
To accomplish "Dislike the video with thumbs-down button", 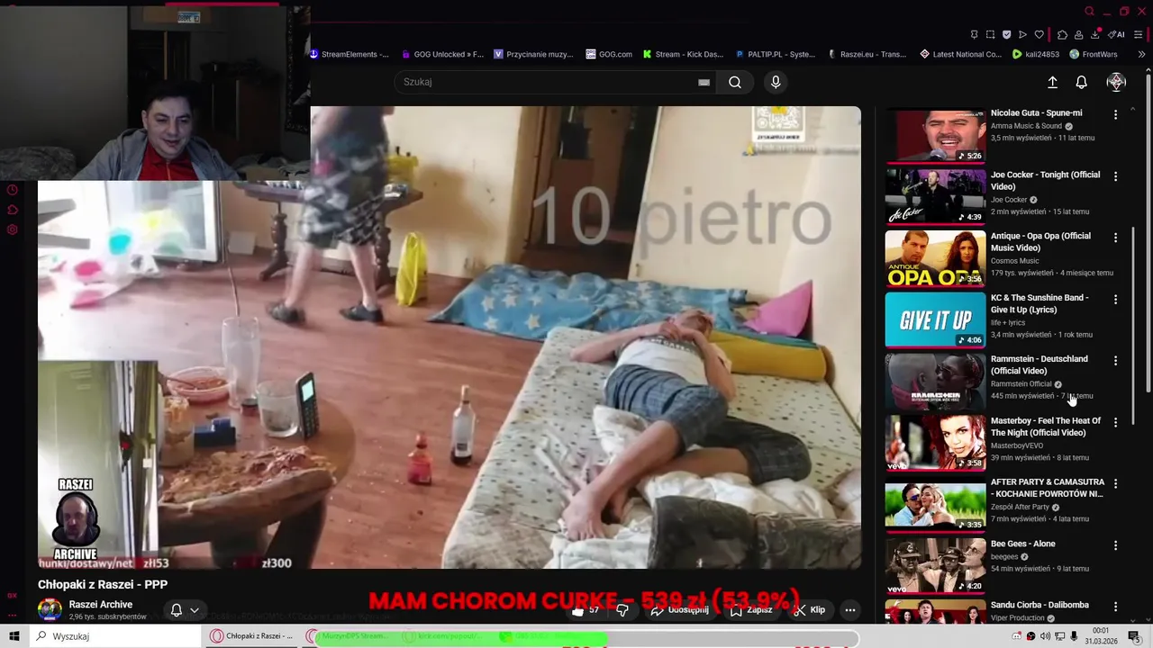I will (x=622, y=610).
